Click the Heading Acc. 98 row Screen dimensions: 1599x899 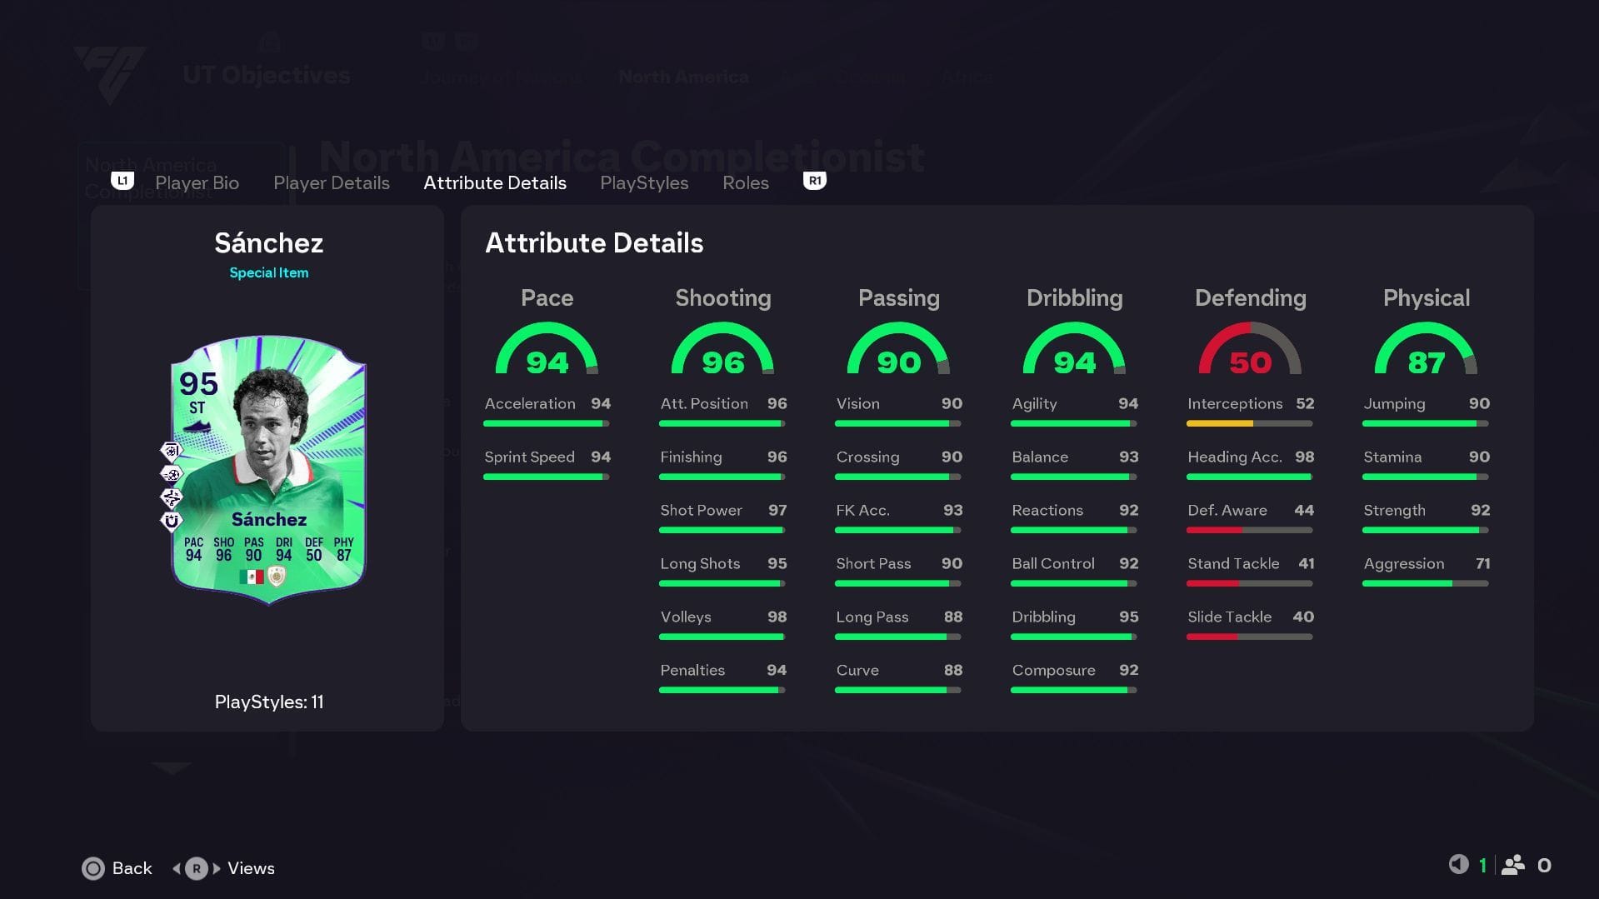point(1250,464)
